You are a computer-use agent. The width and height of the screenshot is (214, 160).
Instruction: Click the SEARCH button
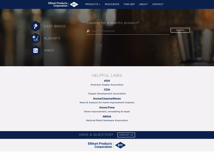[x=180, y=30]
